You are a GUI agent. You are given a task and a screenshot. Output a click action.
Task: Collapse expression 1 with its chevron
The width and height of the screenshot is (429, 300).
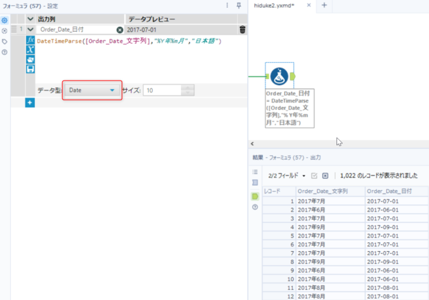click(30, 29)
